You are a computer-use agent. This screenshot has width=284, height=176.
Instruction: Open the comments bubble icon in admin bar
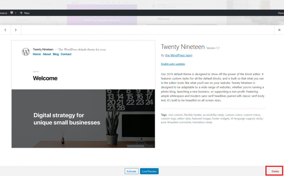point(12,13)
